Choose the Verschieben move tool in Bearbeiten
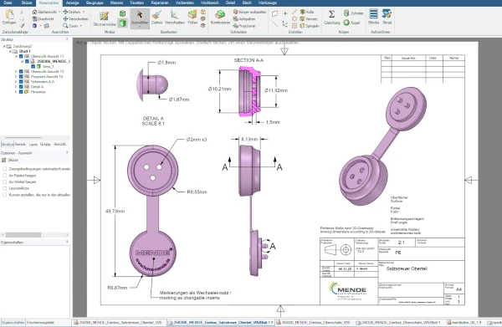The width and height of the screenshot is (502, 327). [175, 18]
